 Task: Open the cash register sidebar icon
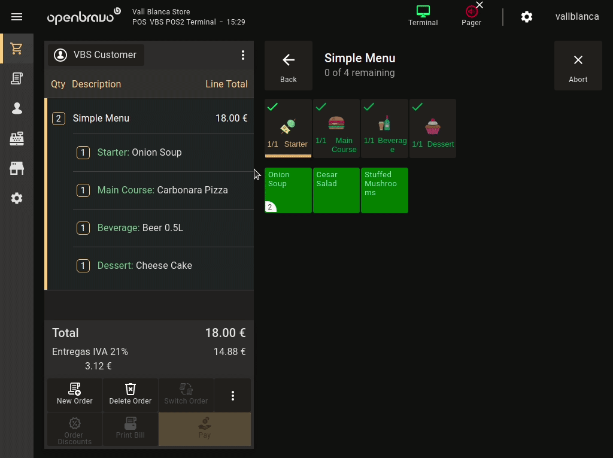point(17,138)
